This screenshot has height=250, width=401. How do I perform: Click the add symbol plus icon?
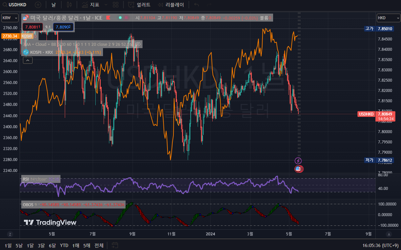click(x=38, y=5)
